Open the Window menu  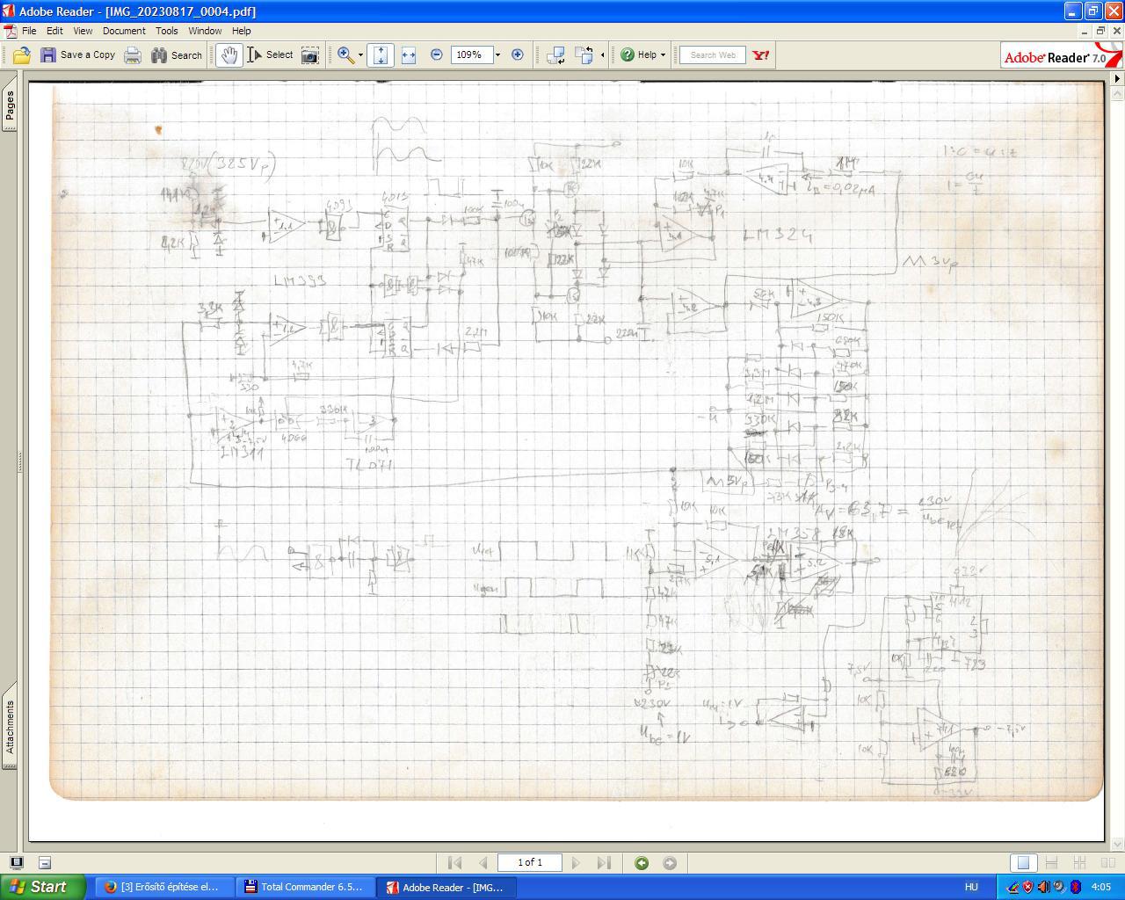(x=205, y=31)
